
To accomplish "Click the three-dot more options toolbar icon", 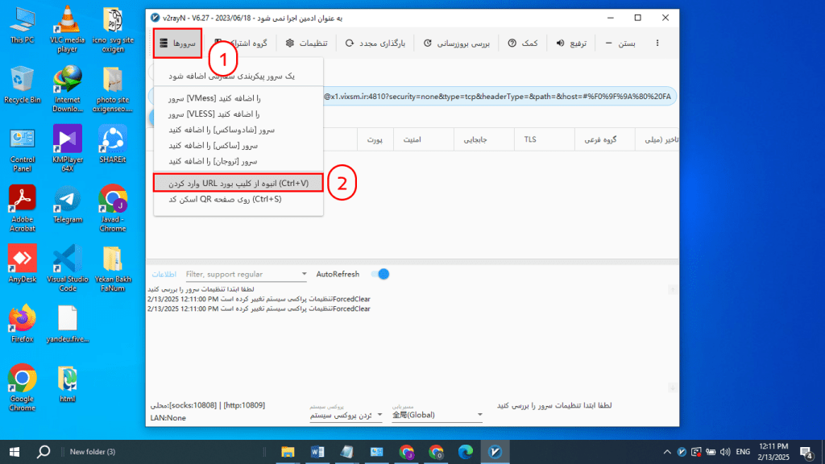I will point(658,43).
